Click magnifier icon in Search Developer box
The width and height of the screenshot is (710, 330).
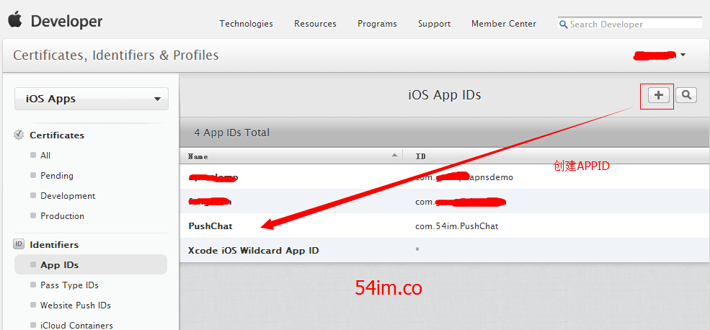(564, 24)
